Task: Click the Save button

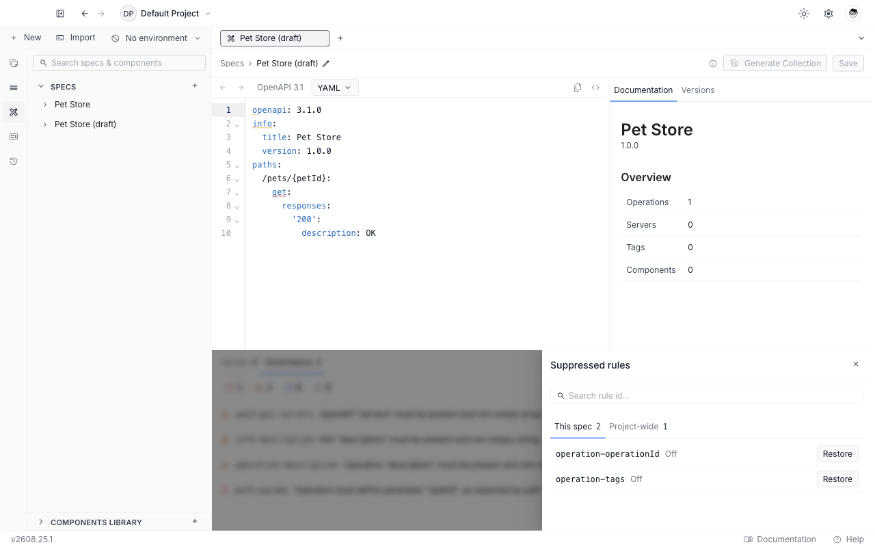Action: pyautogui.click(x=848, y=64)
